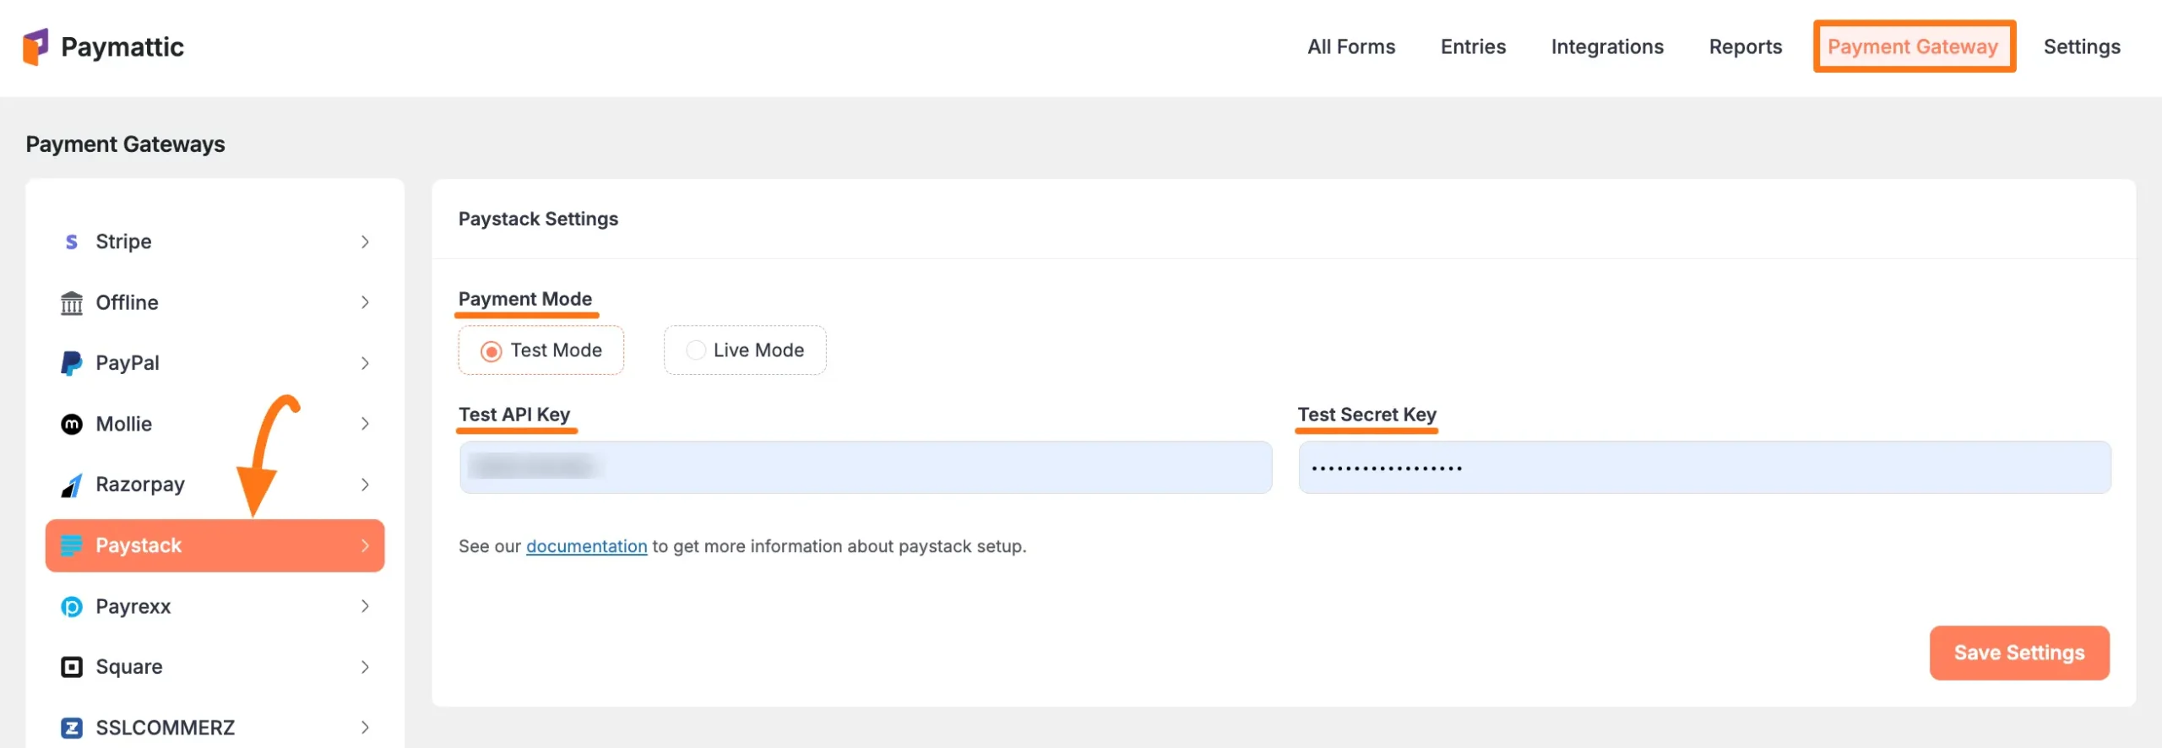Focus the Test Secret Key field
Image resolution: width=2162 pixels, height=748 pixels.
tap(1705, 467)
